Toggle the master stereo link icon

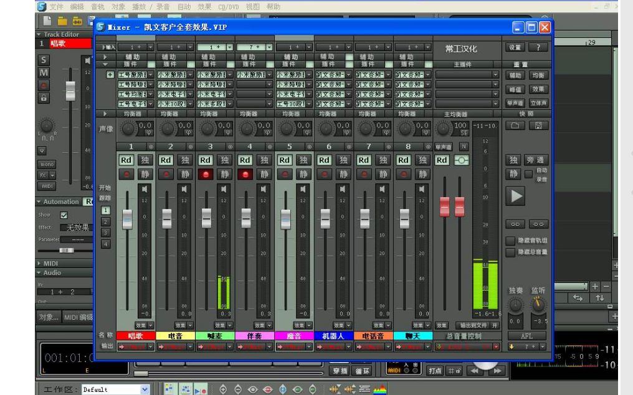click(x=462, y=160)
